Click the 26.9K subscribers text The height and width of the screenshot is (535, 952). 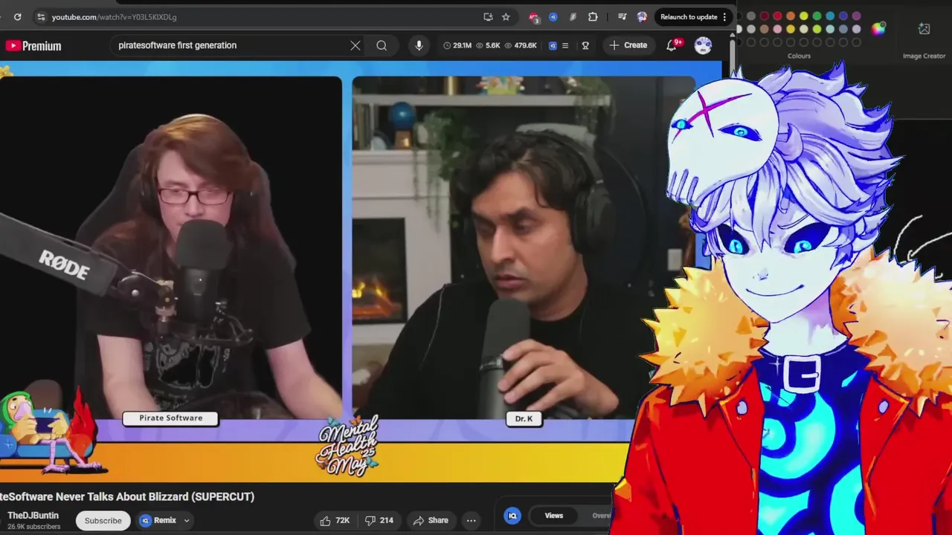pyautogui.click(x=33, y=527)
